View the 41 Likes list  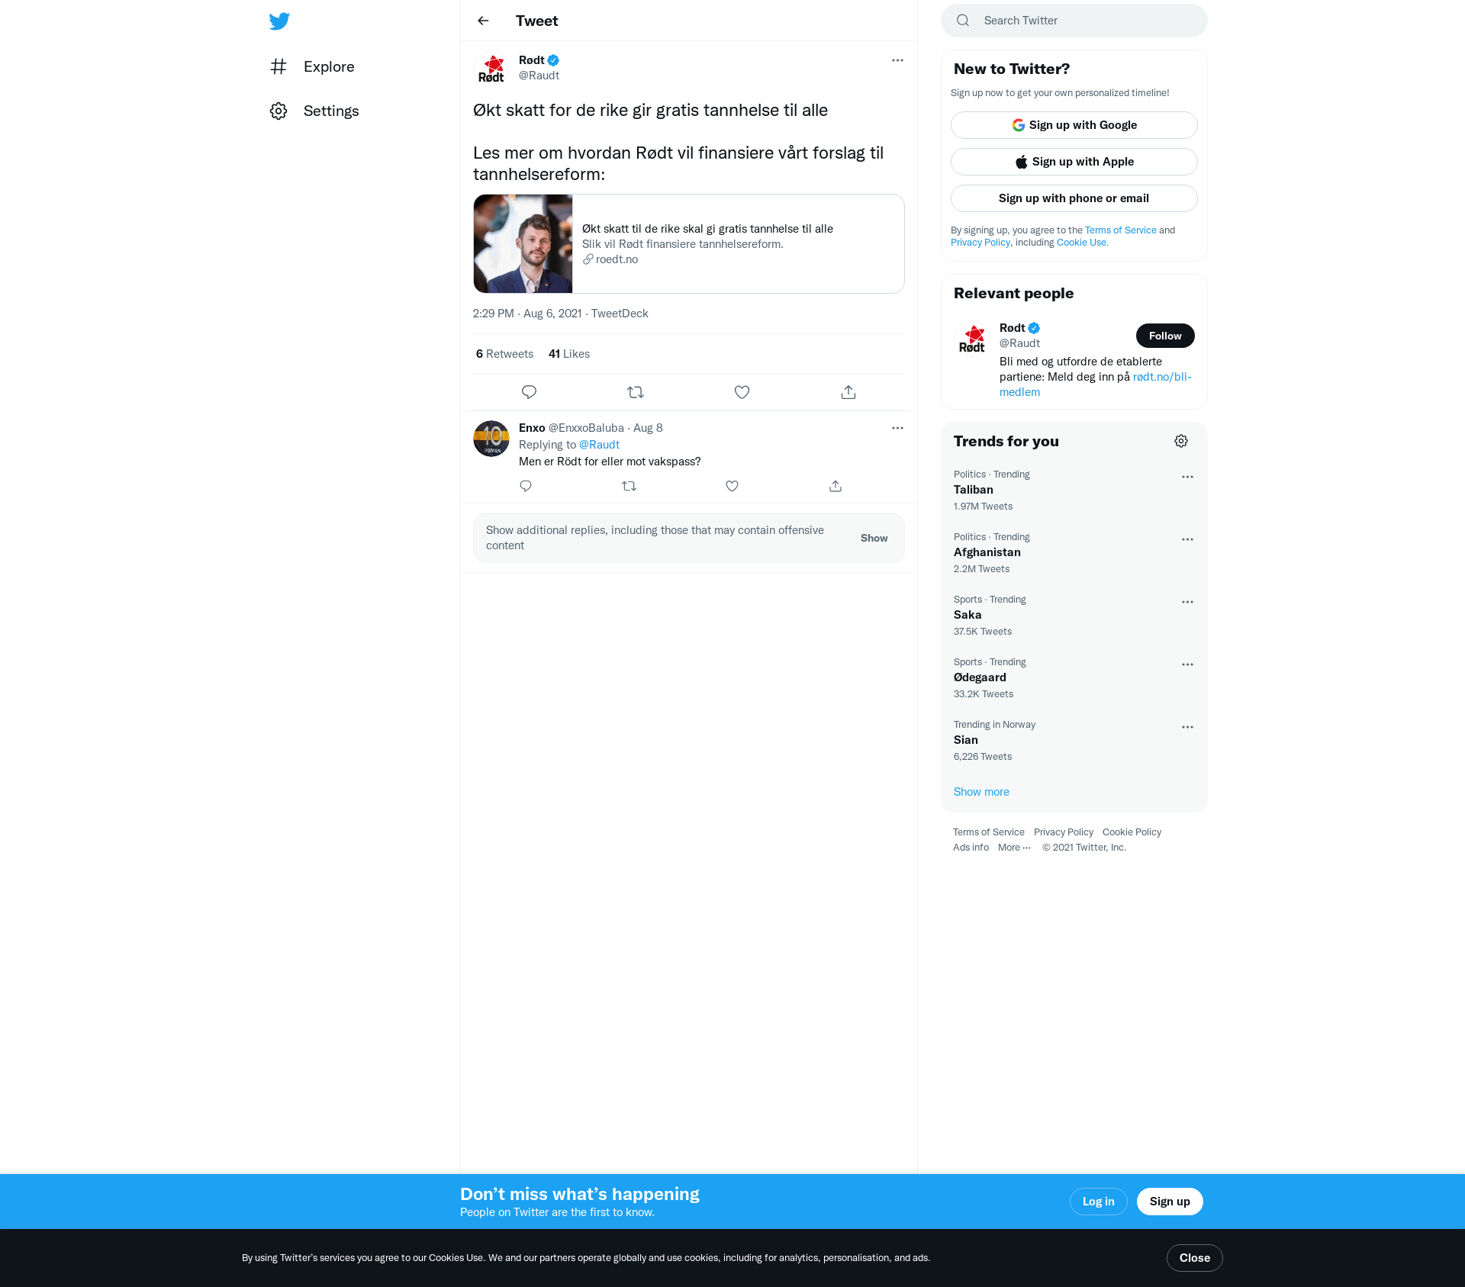tap(569, 354)
